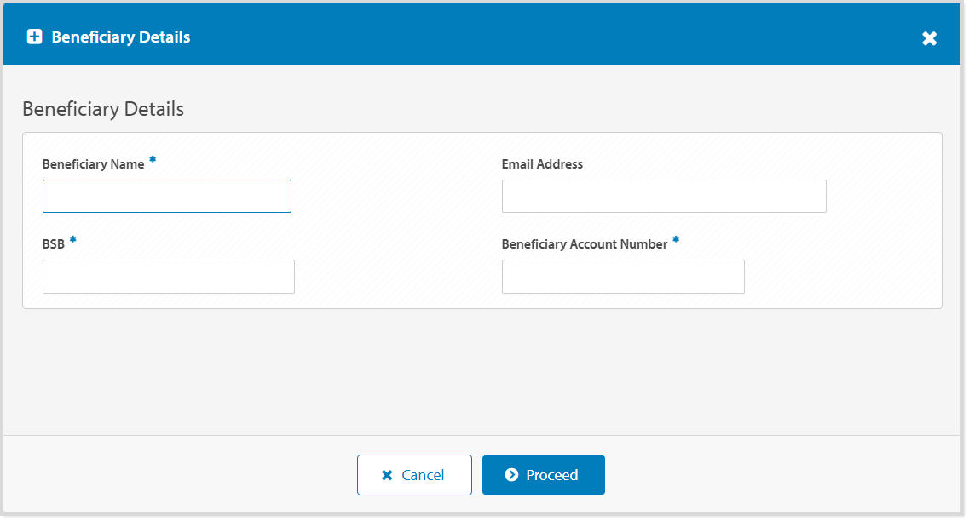Click the arrow icon inside Proceed button
The height and width of the screenshot is (521, 969).
pos(511,474)
